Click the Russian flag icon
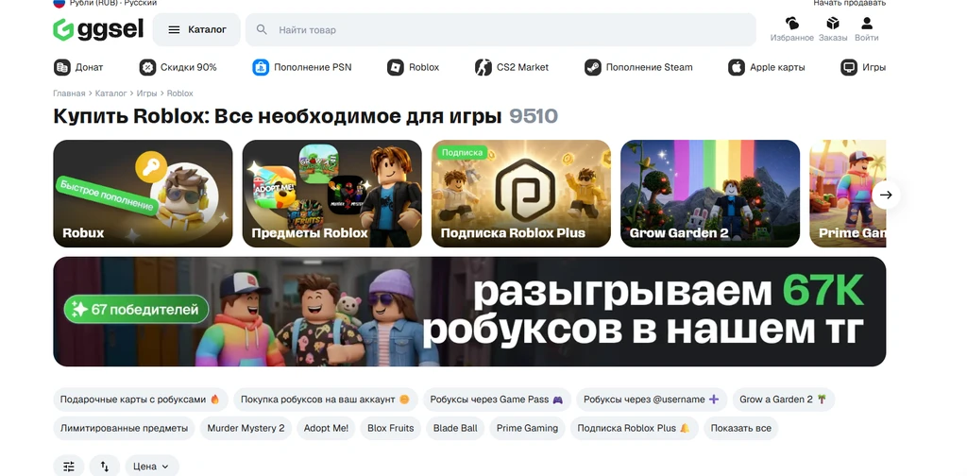This screenshot has width=967, height=476. point(59,3)
